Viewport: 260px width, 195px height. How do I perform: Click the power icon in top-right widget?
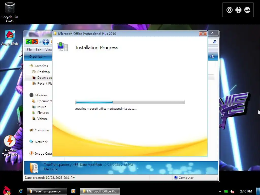(230, 10)
